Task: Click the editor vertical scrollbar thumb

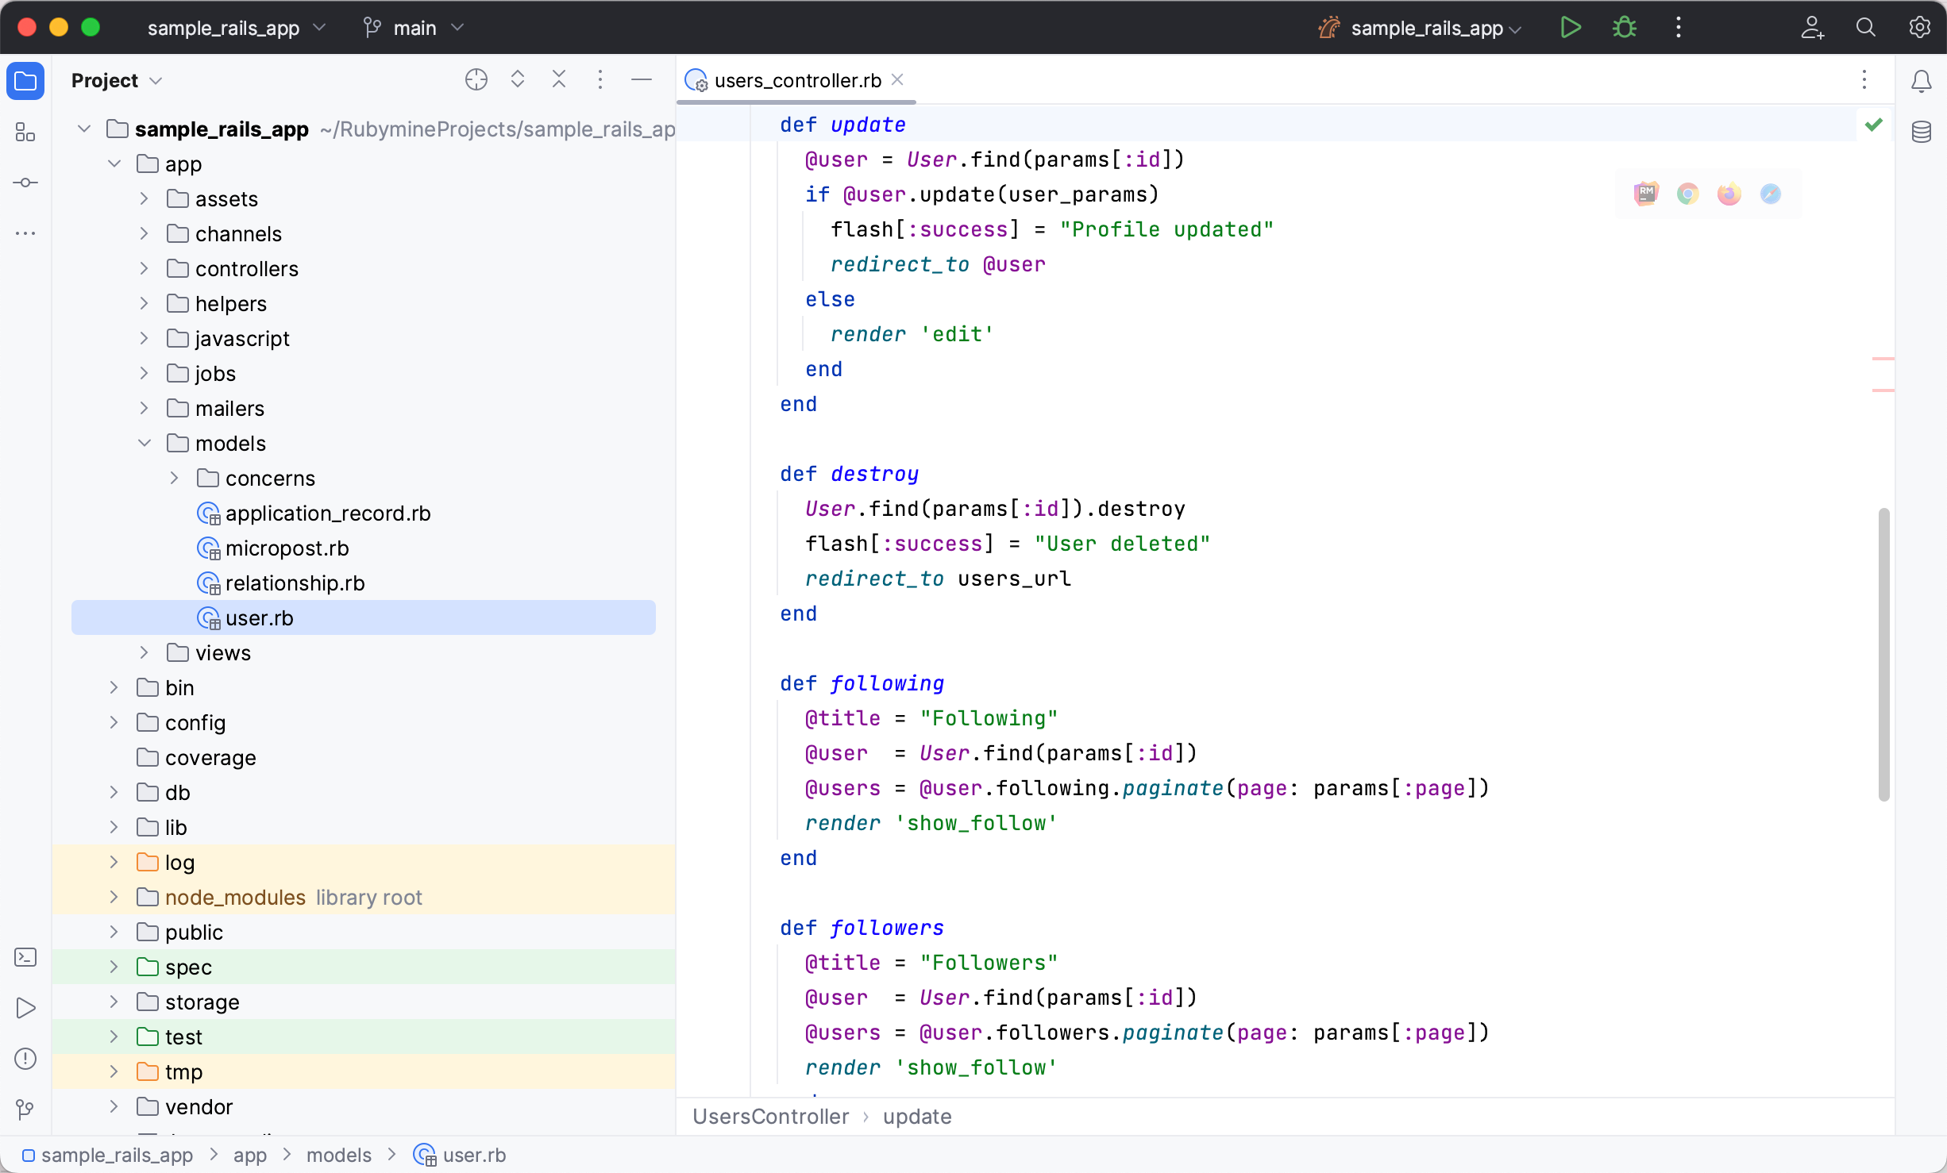Action: [1883, 654]
